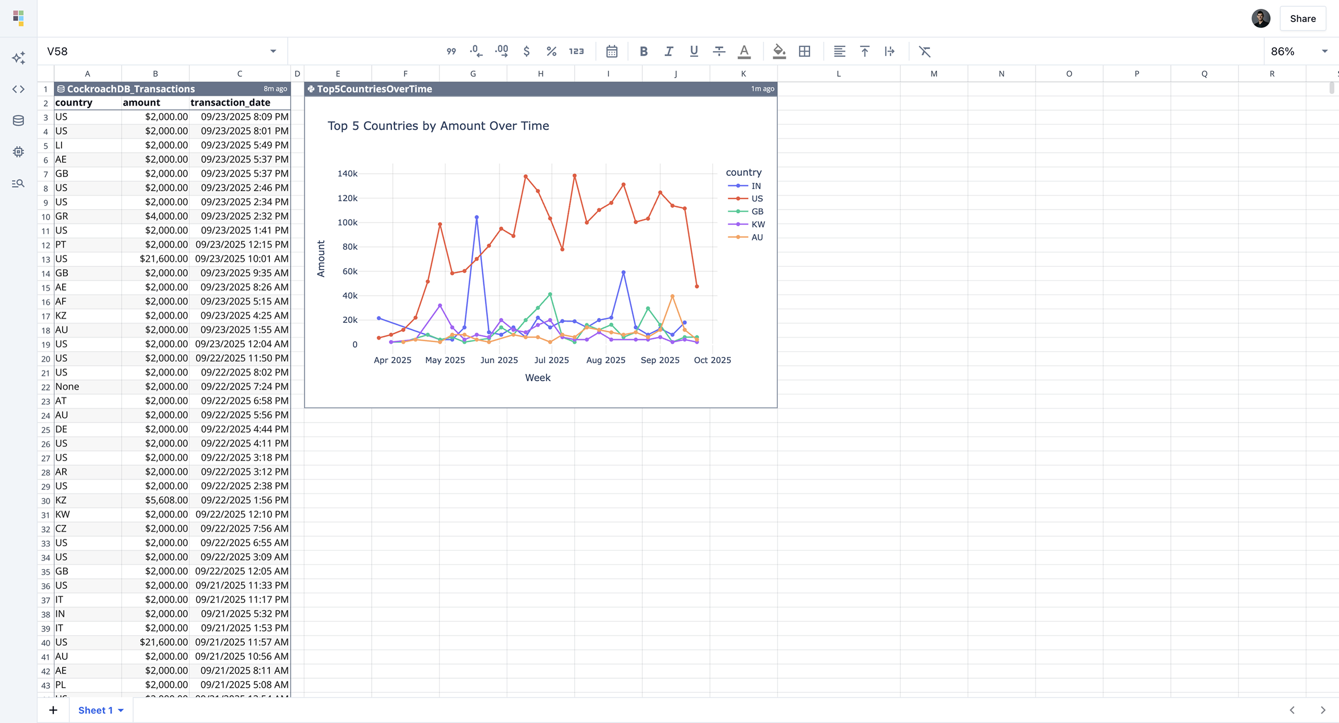Click the percent format icon
This screenshot has height=723, width=1339.
click(551, 51)
